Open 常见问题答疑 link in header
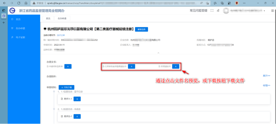Viewport: 276px width, 124px height. [198, 11]
